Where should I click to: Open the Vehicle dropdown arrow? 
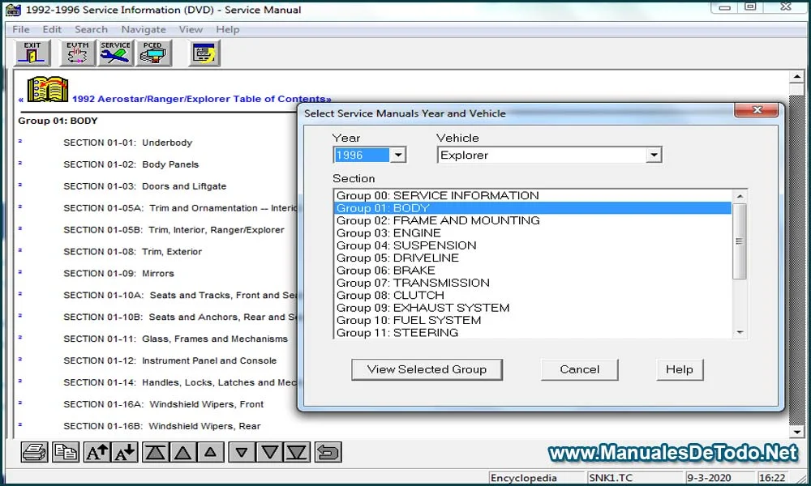[x=654, y=155]
